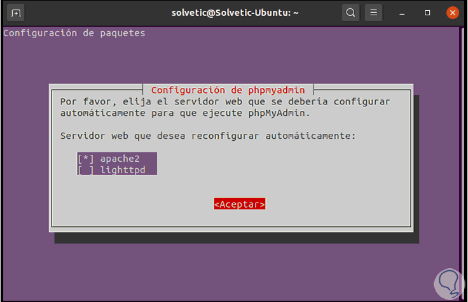
Task: Click the Aceptar button
Action: (x=239, y=204)
